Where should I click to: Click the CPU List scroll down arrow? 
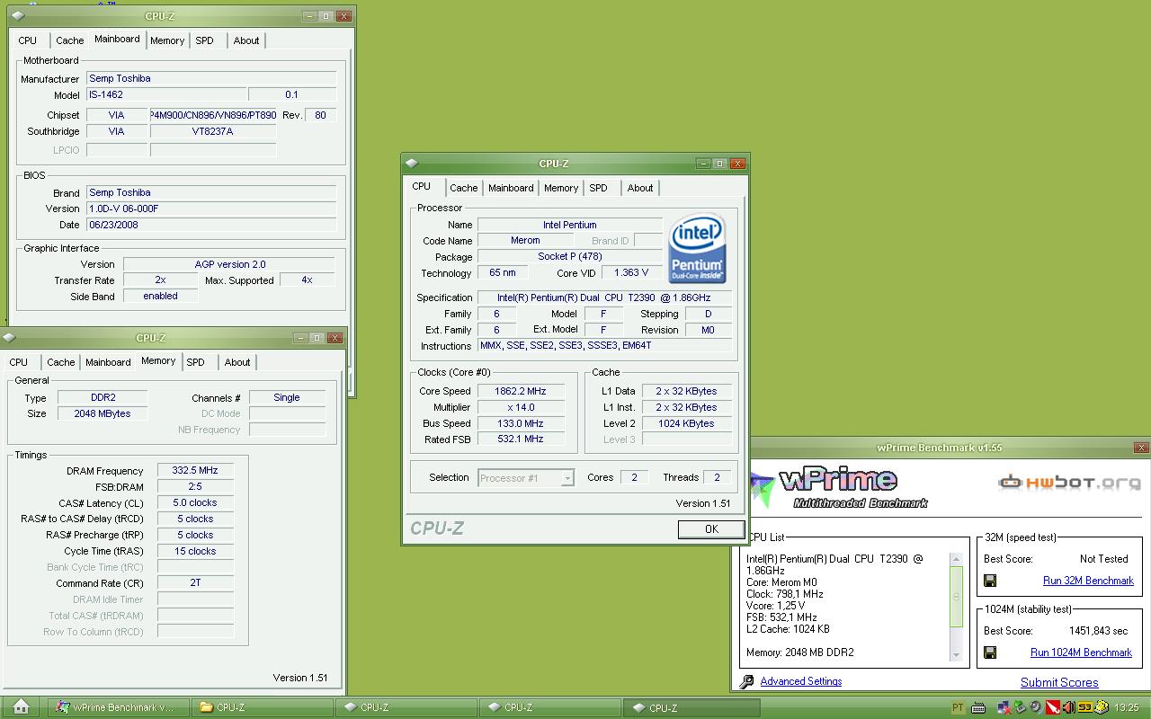957,655
